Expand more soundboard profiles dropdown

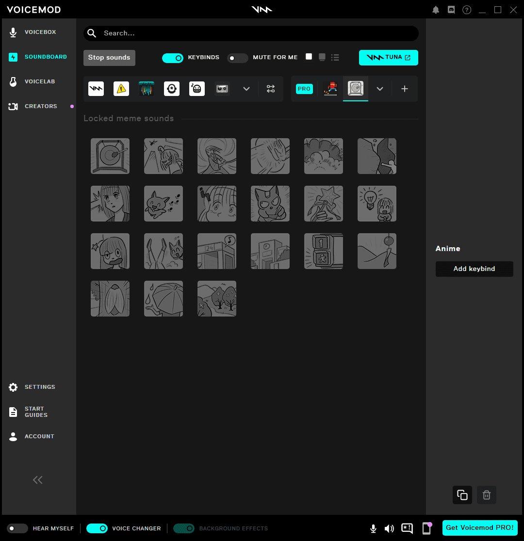point(246,89)
